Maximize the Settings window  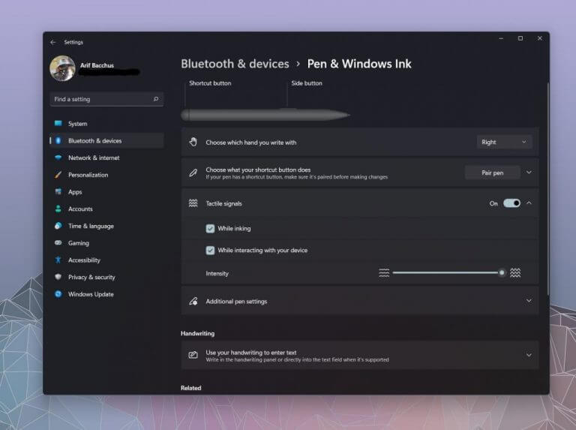(520, 38)
